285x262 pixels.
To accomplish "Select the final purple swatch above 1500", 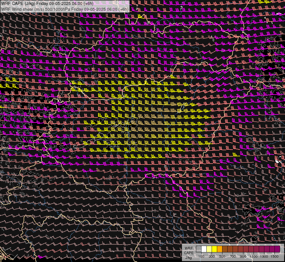I will [277, 249].
